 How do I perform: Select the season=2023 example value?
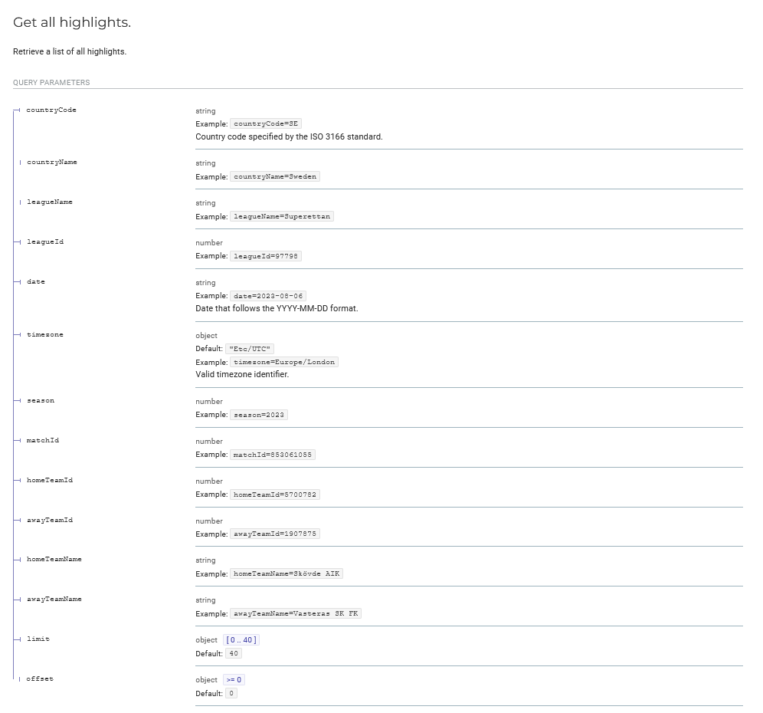point(259,415)
